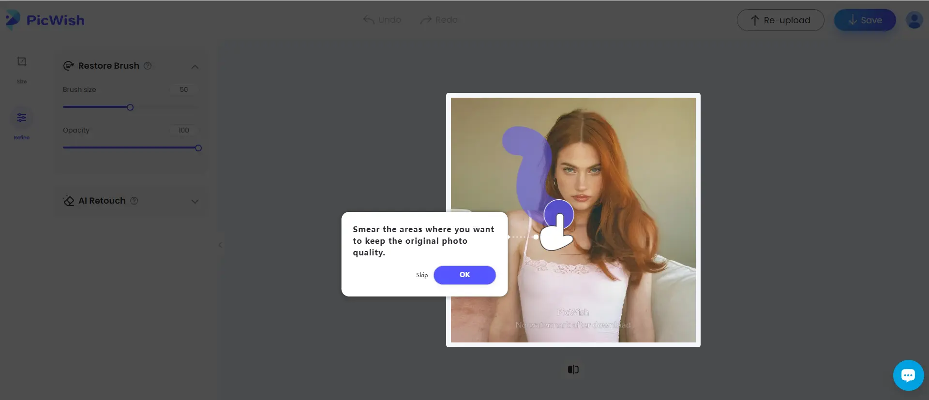Collapse the left panel arrow

click(220, 245)
